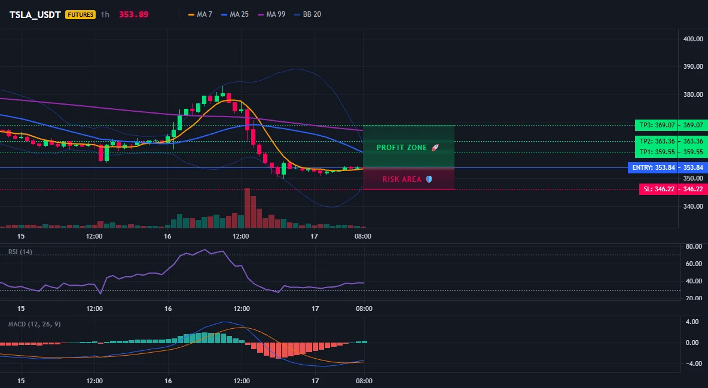Click the shield icon in the risk area
Viewport: 708px width, 388px height.
tap(429, 179)
